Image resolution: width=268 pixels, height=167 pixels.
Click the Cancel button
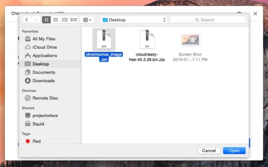click(209, 151)
